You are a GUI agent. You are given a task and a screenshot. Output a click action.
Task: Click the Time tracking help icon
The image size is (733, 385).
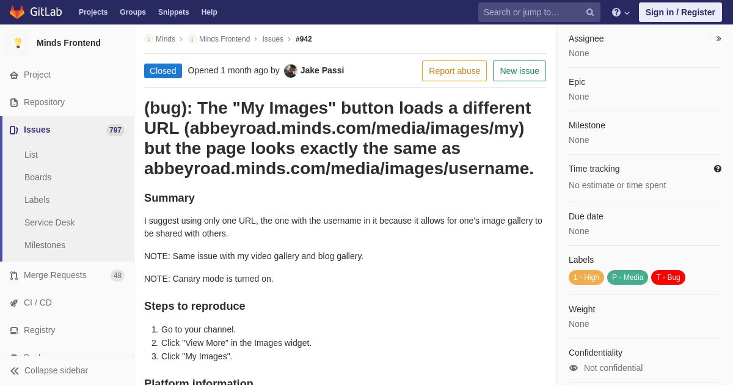pos(718,169)
